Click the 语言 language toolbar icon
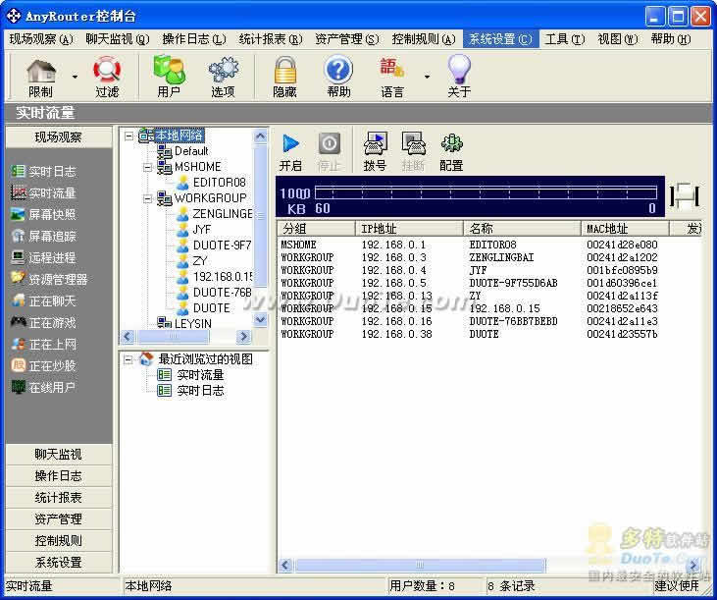Image resolution: width=717 pixels, height=600 pixels. 392,69
